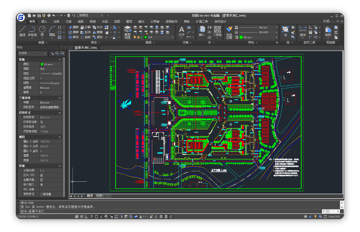Open the 视图 ribbon tab
The image size is (360, 232).
pos(117,21)
